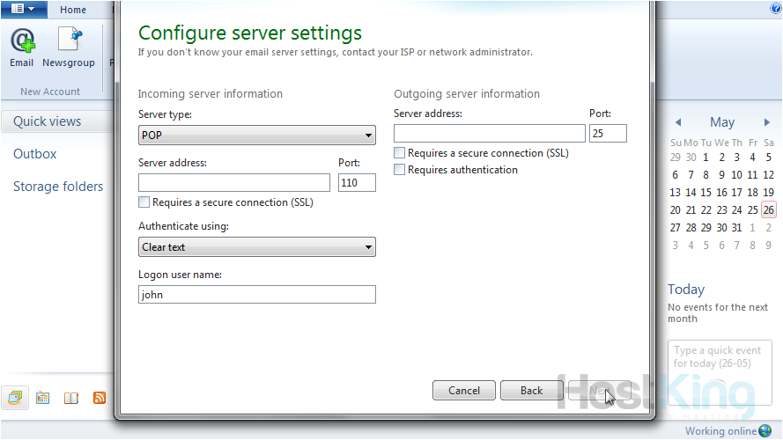
Task: Switch to the Home ribbon tab
Action: pyautogui.click(x=73, y=10)
